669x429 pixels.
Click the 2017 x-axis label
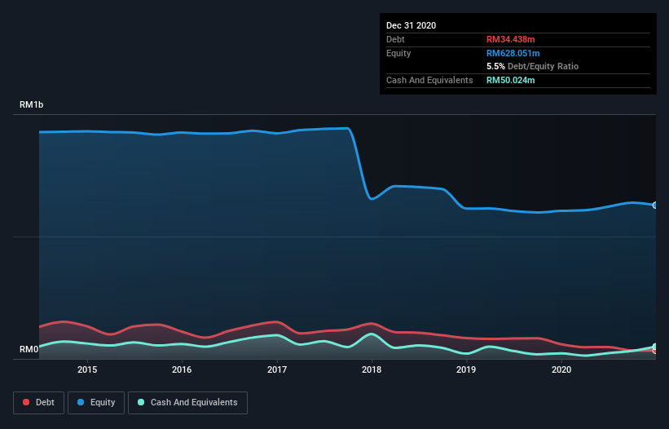277,369
